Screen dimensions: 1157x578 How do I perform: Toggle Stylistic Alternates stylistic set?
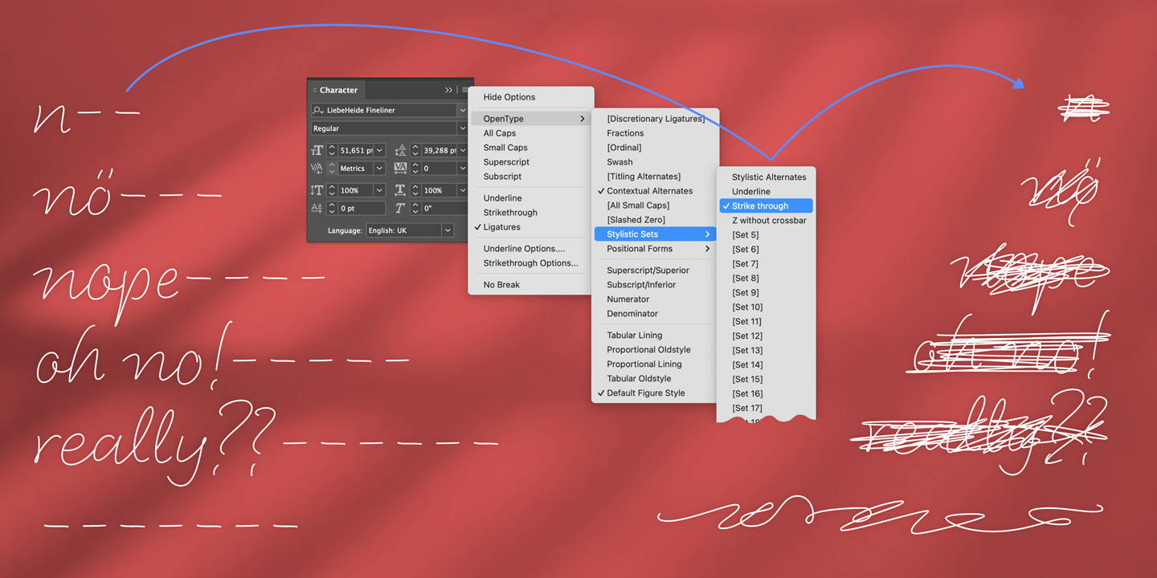pyautogui.click(x=769, y=177)
